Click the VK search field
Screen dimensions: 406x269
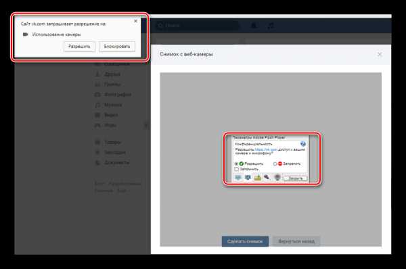(x=198, y=26)
